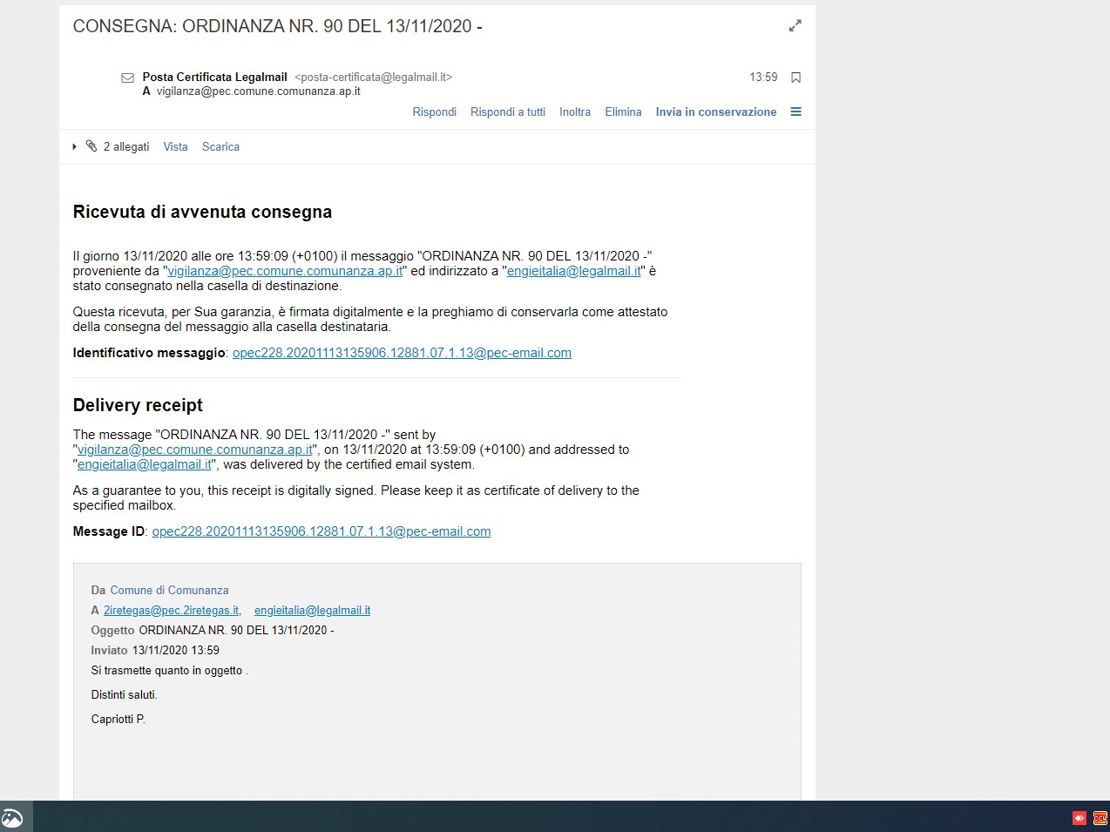Click the envelope icon beside sender
The height and width of the screenshot is (832, 1110).
(x=127, y=78)
